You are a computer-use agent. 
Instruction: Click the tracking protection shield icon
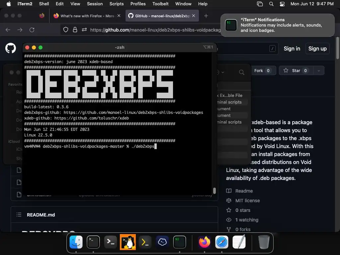66,30
